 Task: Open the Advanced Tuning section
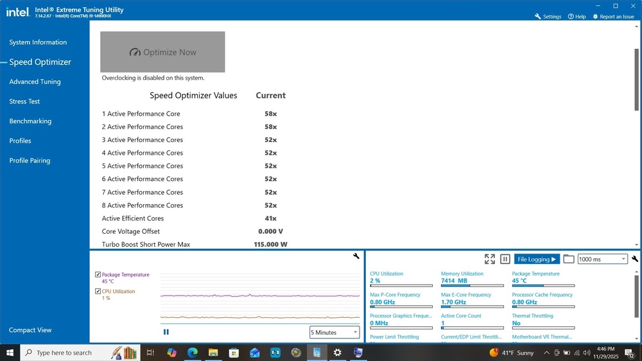click(x=35, y=82)
